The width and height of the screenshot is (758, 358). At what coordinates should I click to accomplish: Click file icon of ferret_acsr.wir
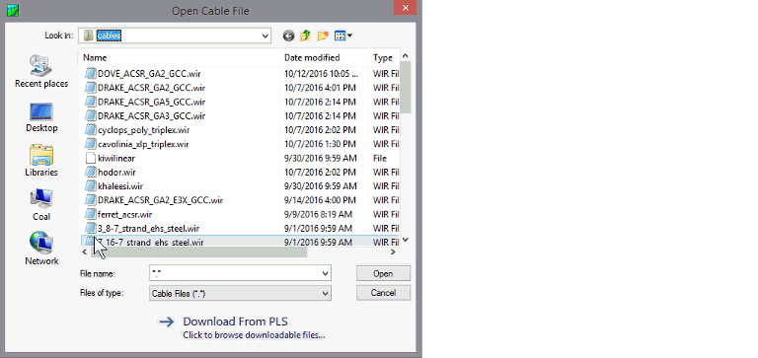pos(91,214)
